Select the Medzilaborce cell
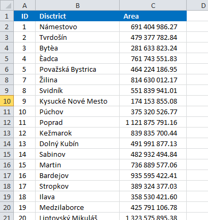The image size is (208, 220). click(78, 207)
